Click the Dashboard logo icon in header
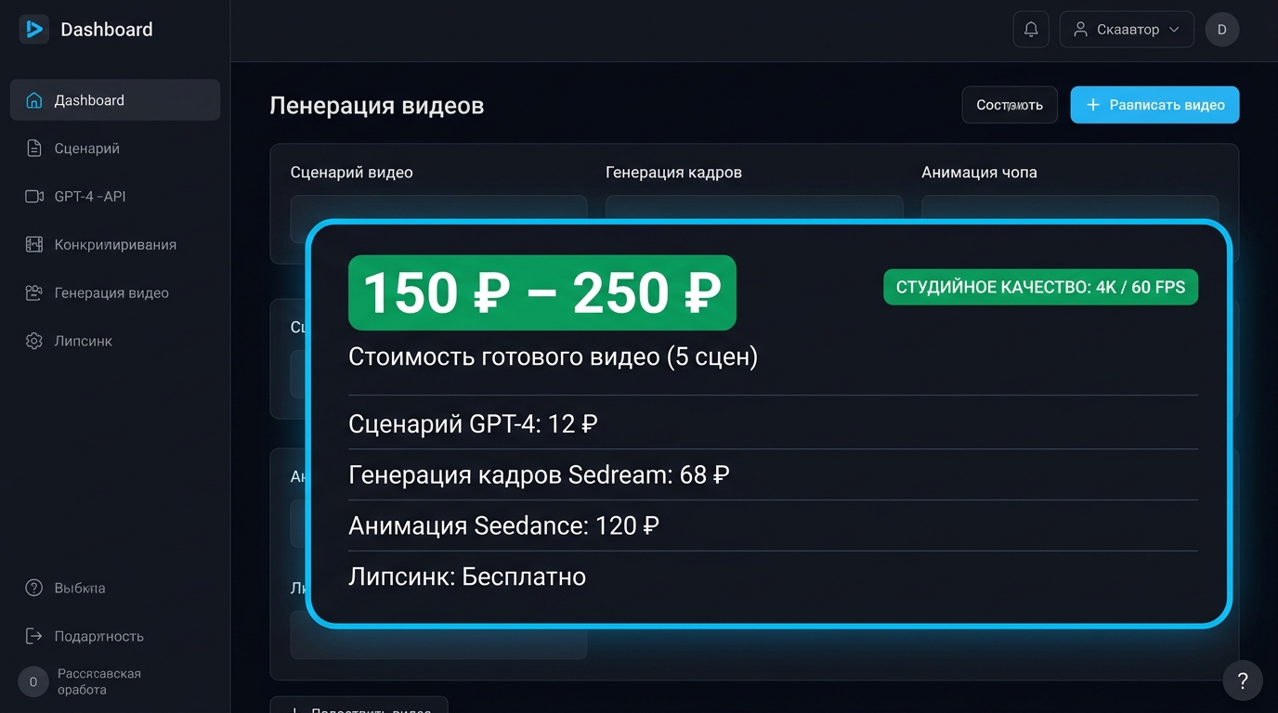The height and width of the screenshot is (713, 1278). coord(34,30)
